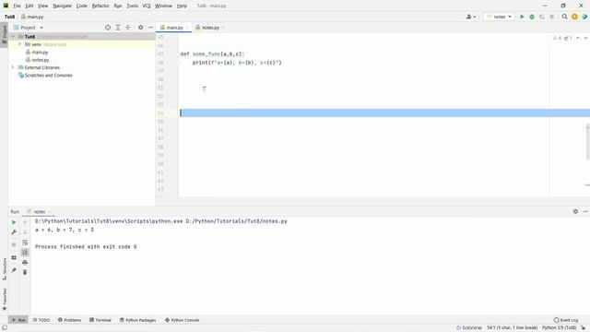The width and height of the screenshot is (590, 332).
Task: Pin the Run tab with the pin icon
Action: (14, 270)
